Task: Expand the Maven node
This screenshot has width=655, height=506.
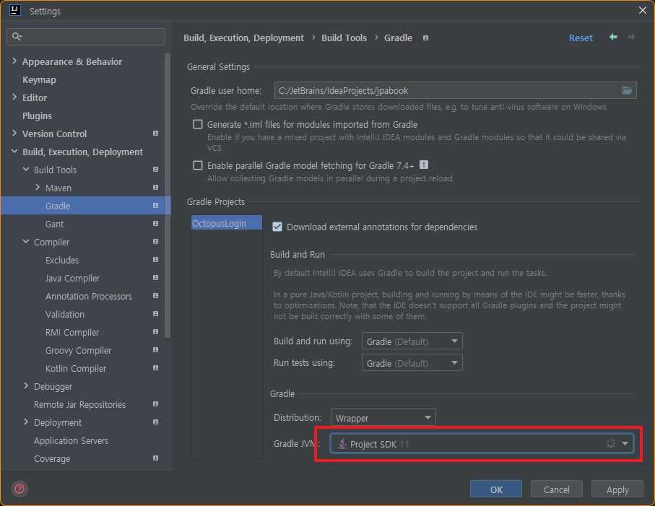Action: pos(38,188)
